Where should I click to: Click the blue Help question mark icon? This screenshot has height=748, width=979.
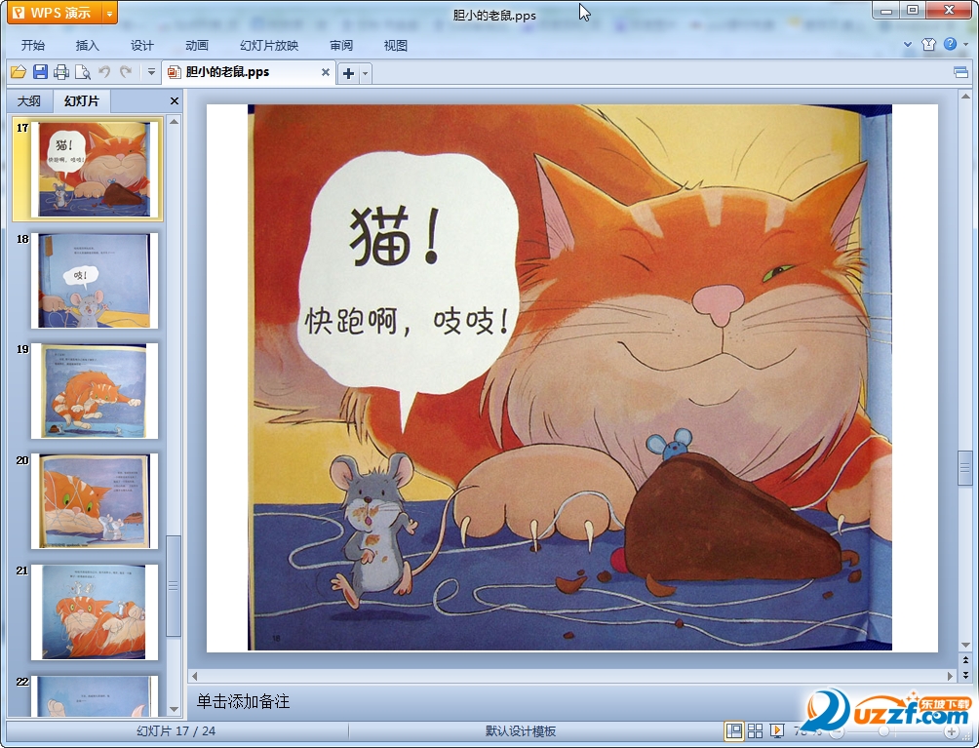[x=950, y=45]
